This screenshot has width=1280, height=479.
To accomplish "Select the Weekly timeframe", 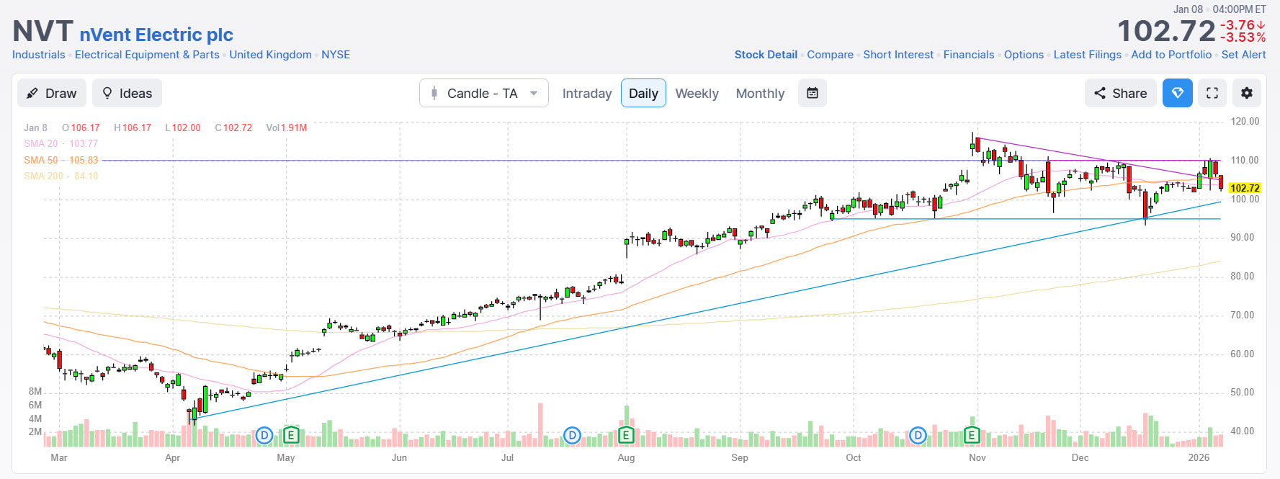I will [697, 94].
